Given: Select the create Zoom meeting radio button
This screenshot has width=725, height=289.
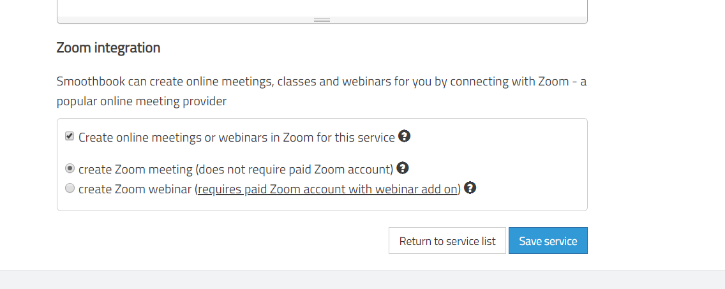Looking at the screenshot, I should coord(70,168).
